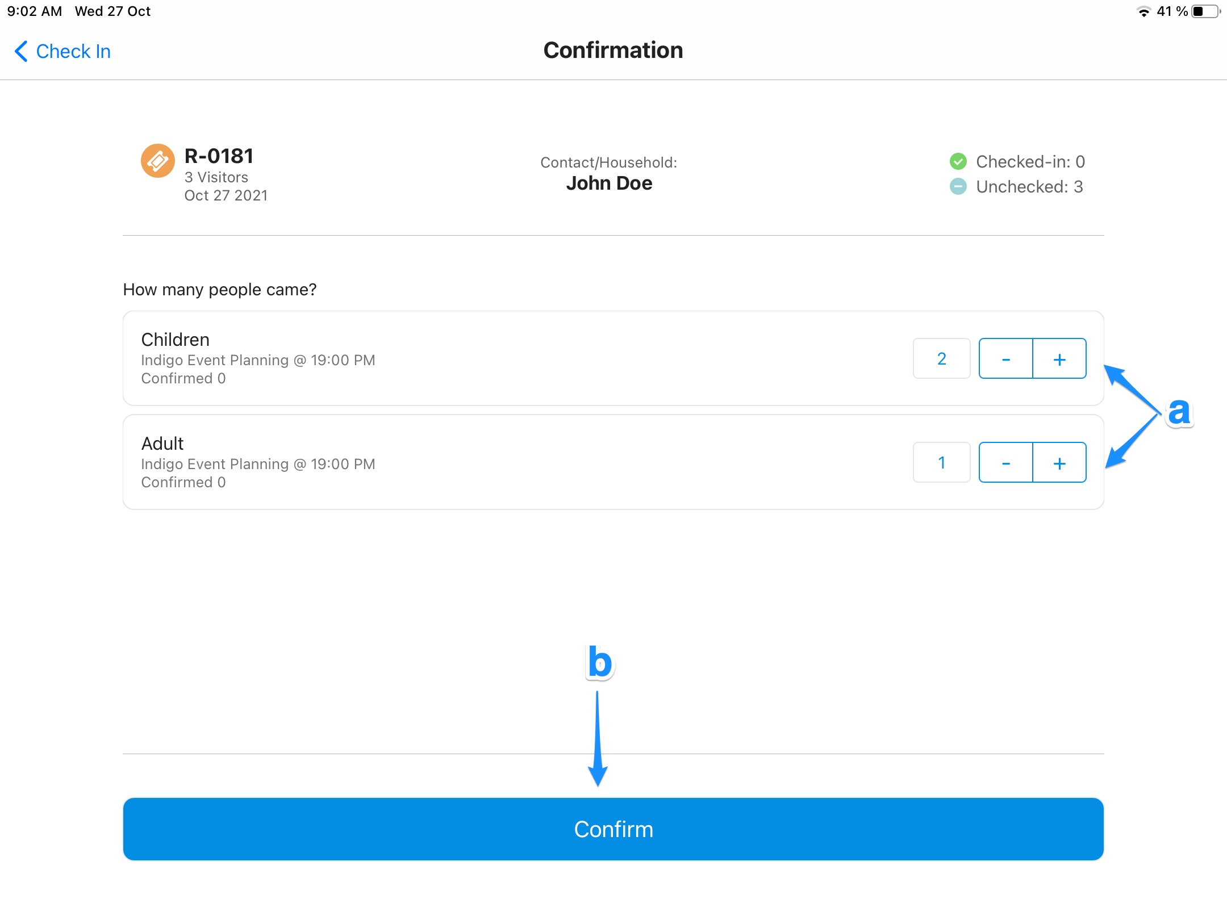This screenshot has height=920, width=1227.
Task: Edit Adult visitor count input field
Action: tap(941, 462)
